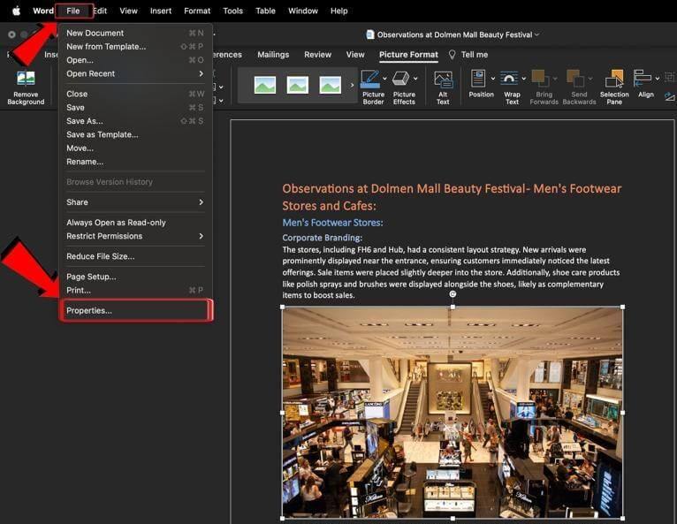Choose Save As... in File menu
Image resolution: width=677 pixels, height=524 pixels.
coord(84,121)
